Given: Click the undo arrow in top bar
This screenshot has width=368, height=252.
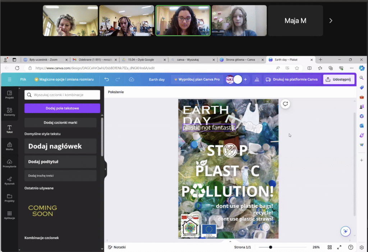Looking at the screenshot, I should pos(107,79).
